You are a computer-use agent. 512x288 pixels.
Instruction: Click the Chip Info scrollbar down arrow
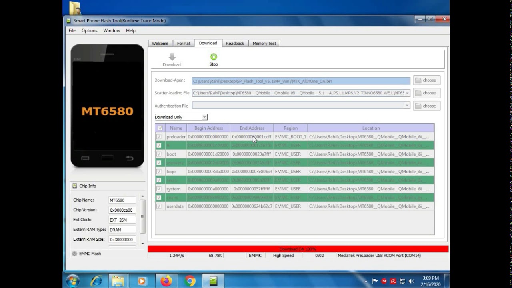tap(143, 243)
